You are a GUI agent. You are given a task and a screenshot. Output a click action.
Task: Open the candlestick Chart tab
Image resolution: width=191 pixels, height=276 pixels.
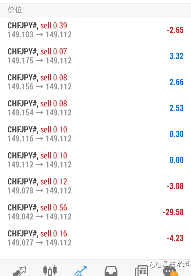point(50,271)
